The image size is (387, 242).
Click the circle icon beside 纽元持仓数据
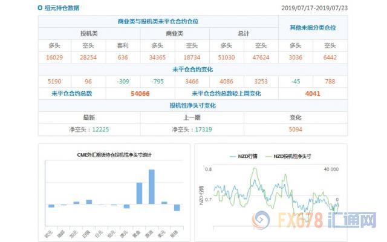[x=40, y=8]
